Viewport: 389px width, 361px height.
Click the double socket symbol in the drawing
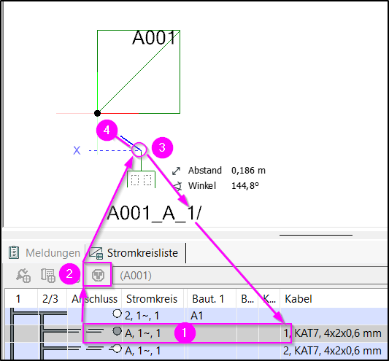[x=141, y=179]
